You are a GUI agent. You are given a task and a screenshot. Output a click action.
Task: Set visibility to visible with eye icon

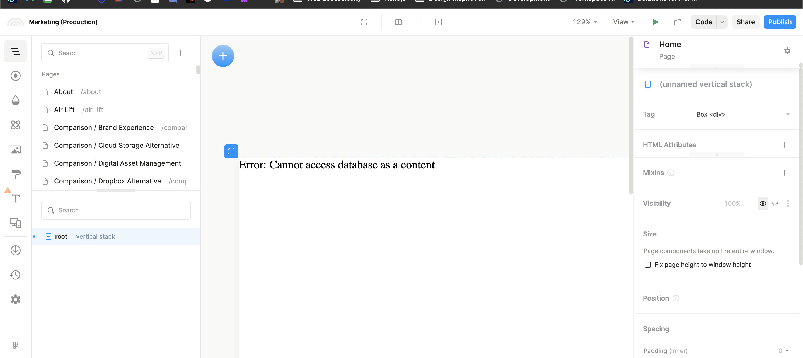[763, 203]
